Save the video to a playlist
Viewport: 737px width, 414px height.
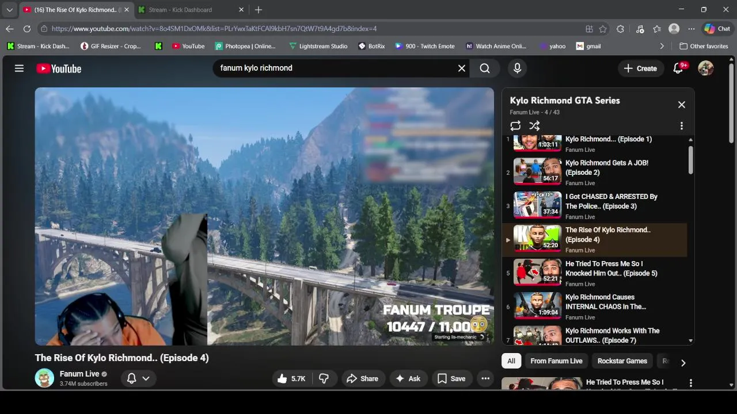[x=451, y=378]
